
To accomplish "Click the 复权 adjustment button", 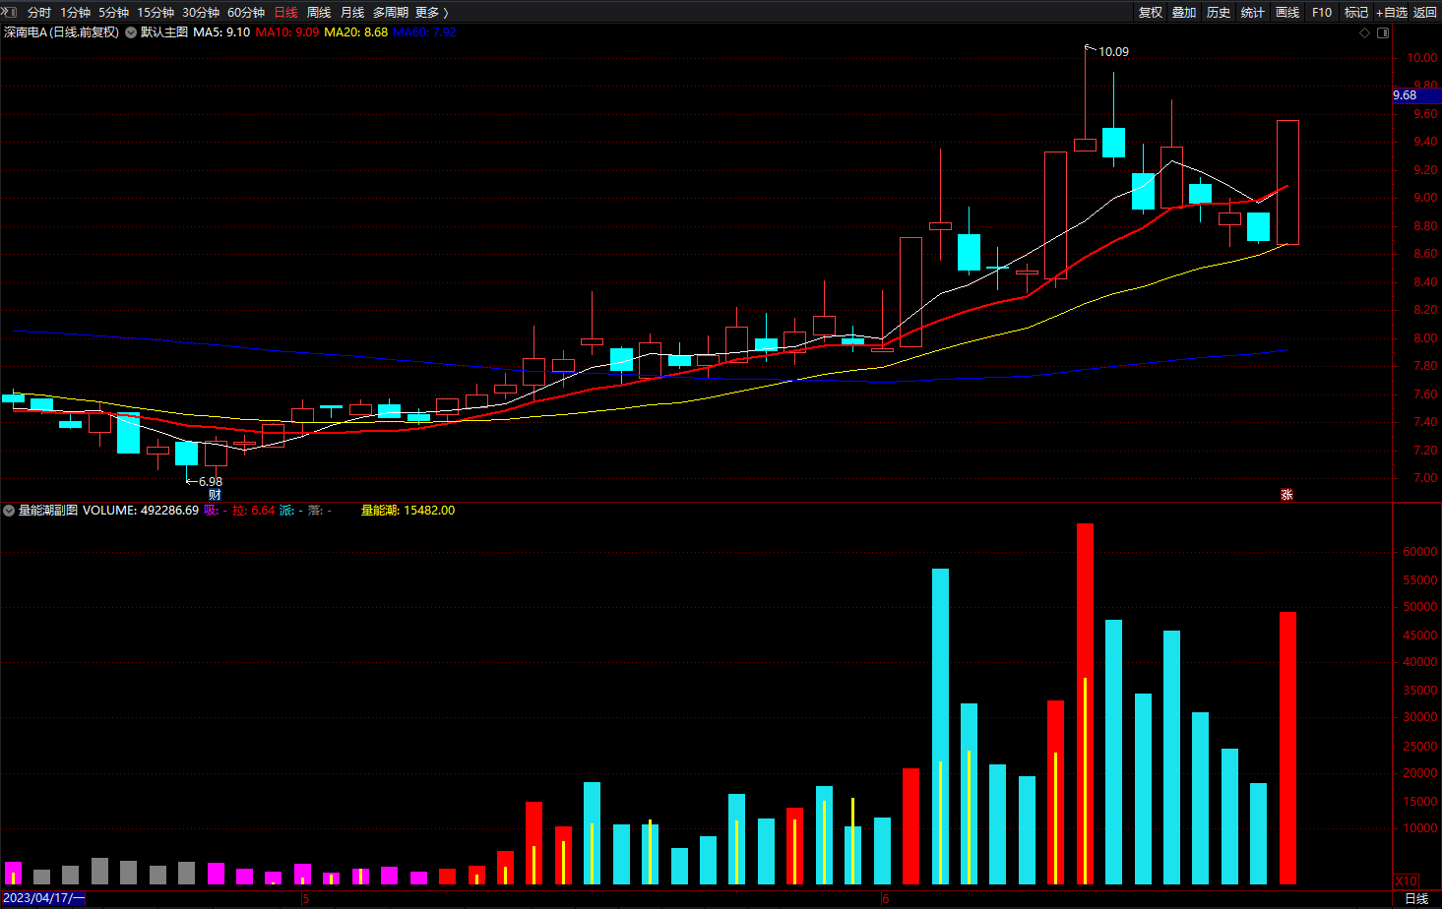I will tap(1151, 12).
